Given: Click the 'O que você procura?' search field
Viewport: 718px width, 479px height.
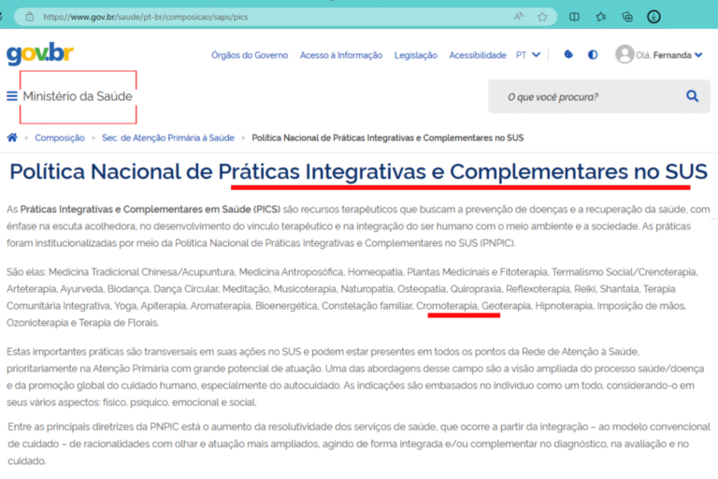Looking at the screenshot, I should point(584,96).
